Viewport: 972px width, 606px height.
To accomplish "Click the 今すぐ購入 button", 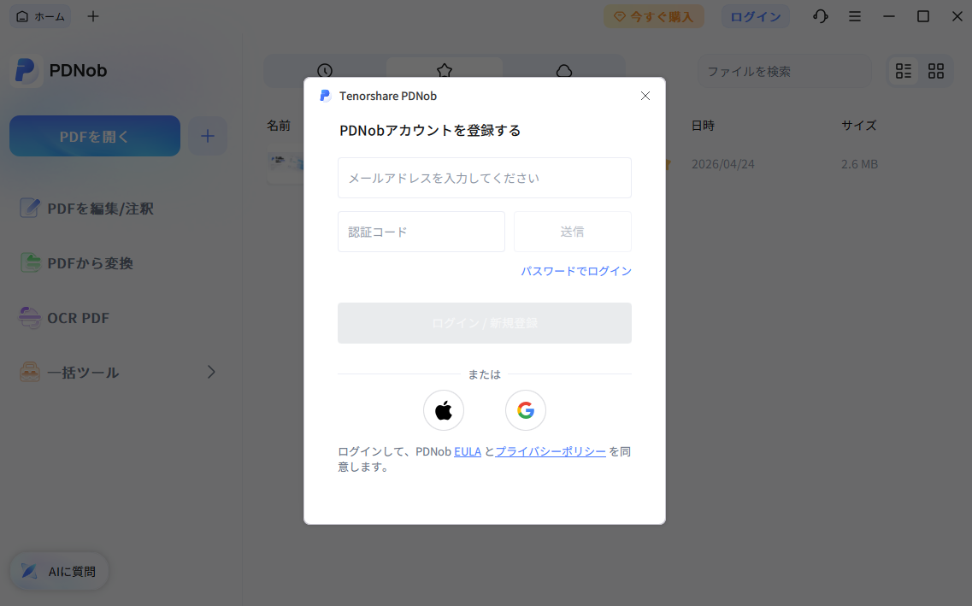I will [x=654, y=17].
